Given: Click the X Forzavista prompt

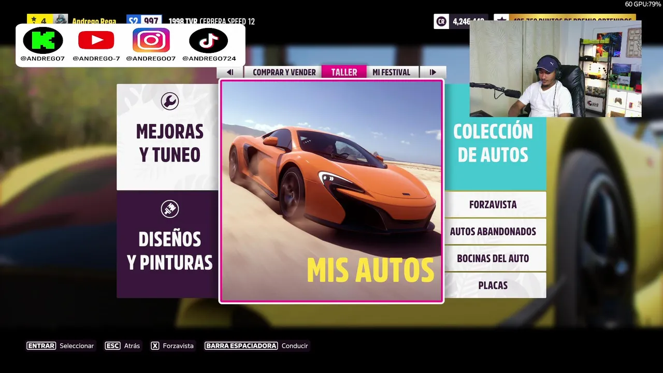Looking at the screenshot, I should click(172, 346).
